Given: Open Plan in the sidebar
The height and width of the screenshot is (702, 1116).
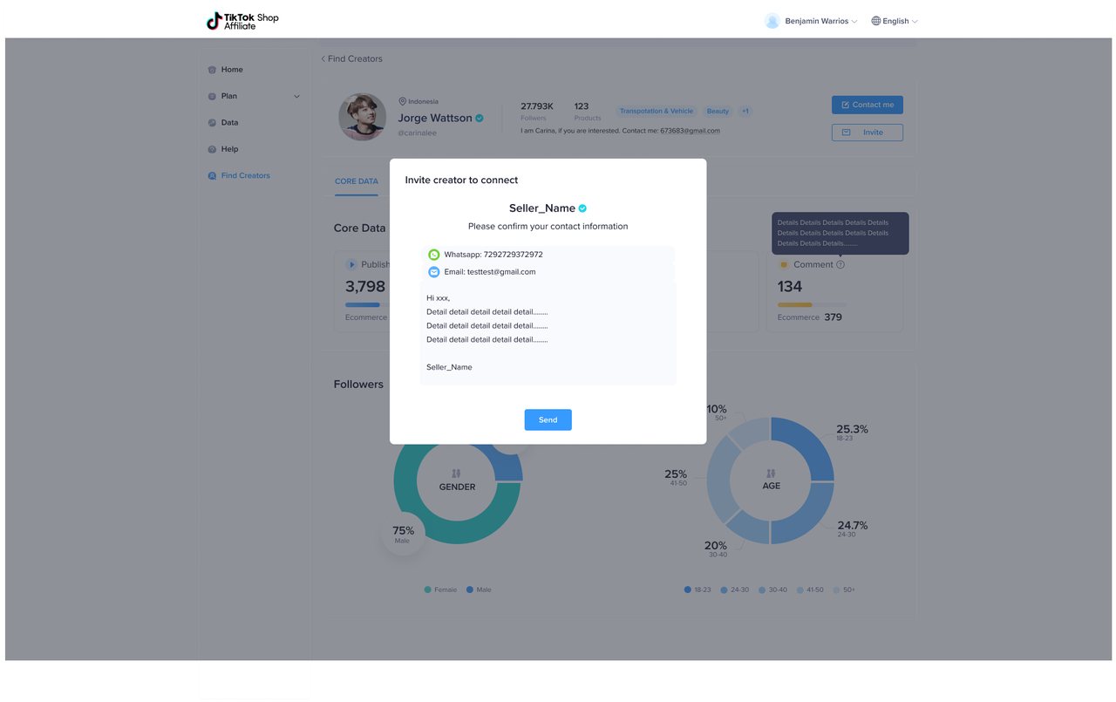Looking at the screenshot, I should click(x=229, y=96).
